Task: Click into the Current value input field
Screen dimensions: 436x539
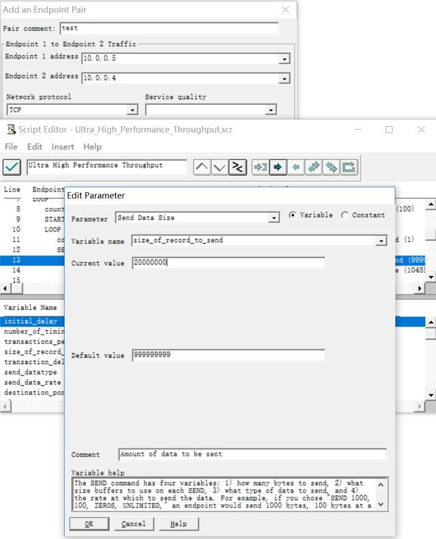Action: 228,263
